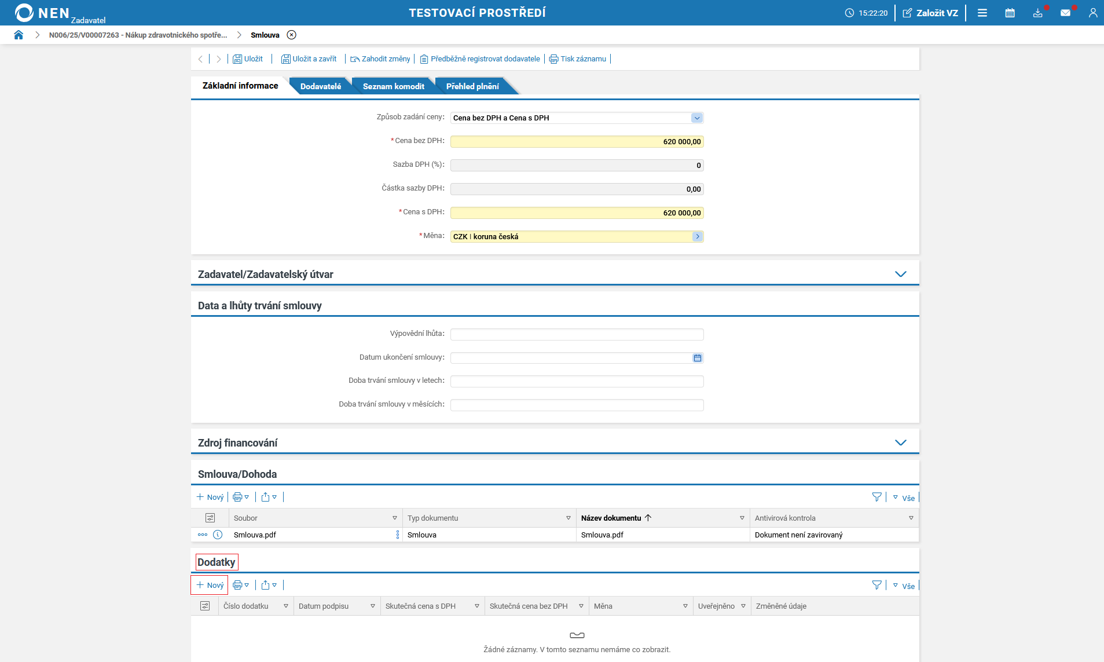Click Založit VZ in the header
Viewport: 1104px width, 662px height.
(x=930, y=13)
